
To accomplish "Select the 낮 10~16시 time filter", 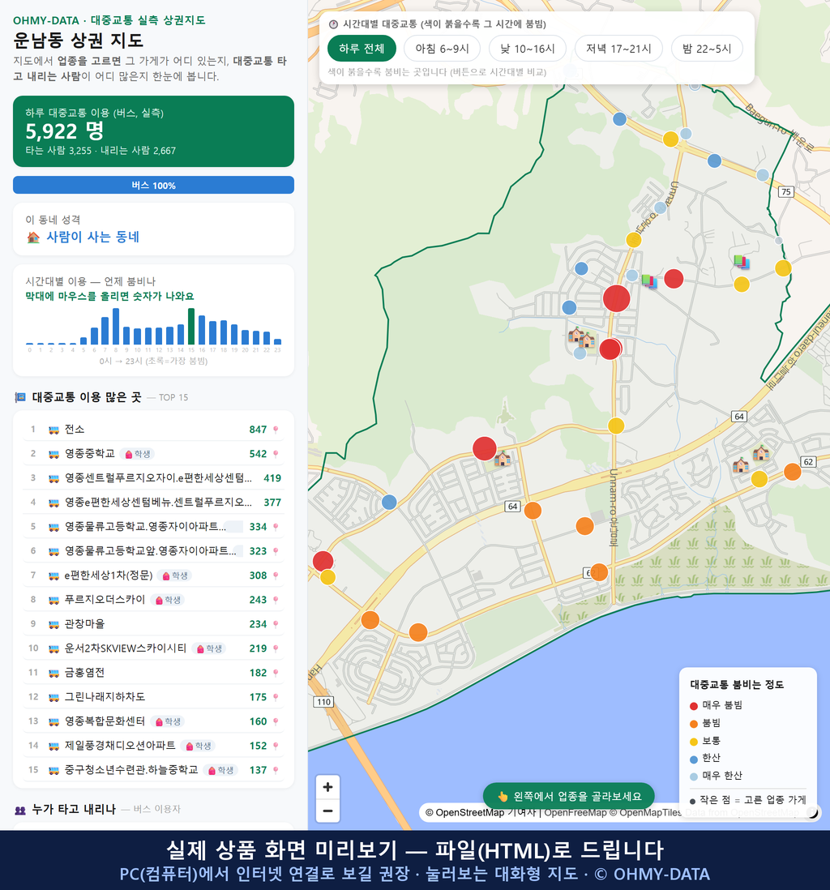I will 528,49.
